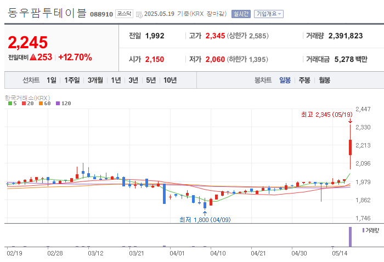Click the clock icon beside the date
384x262 pixels.
tap(139, 14)
